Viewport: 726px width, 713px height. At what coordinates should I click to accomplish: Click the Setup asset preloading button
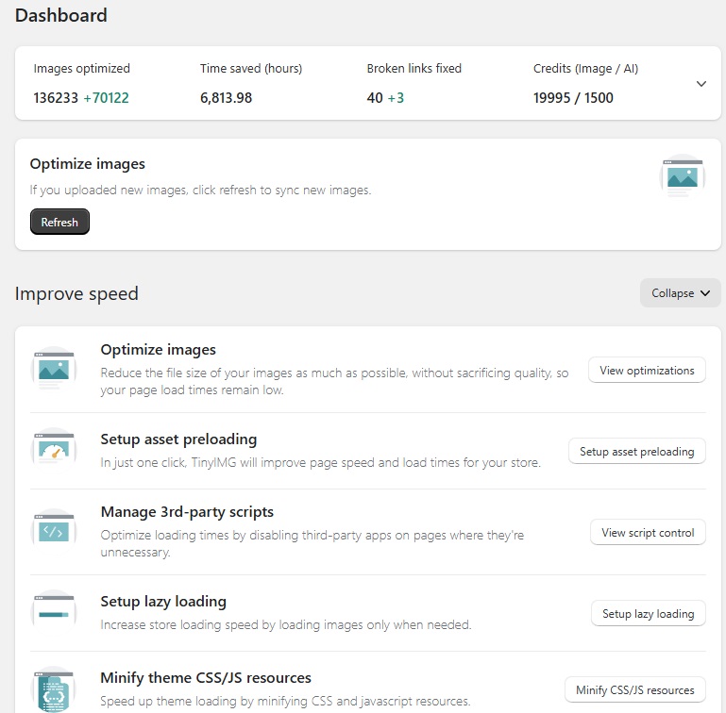pyautogui.click(x=636, y=452)
